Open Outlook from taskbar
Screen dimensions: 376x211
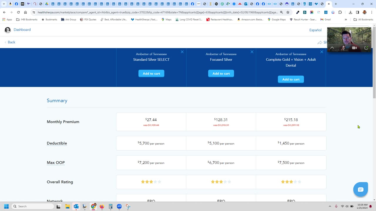[x=76, y=206]
